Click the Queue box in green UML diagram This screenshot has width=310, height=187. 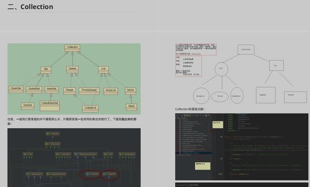click(x=72, y=69)
